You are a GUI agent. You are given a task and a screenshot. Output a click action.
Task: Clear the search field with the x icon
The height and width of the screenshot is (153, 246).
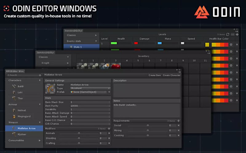pyautogui.click(x=40, y=75)
